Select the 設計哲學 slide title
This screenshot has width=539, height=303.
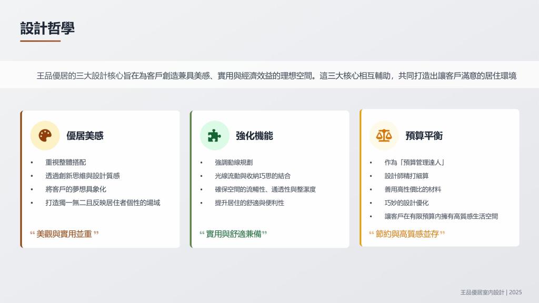coord(47,28)
